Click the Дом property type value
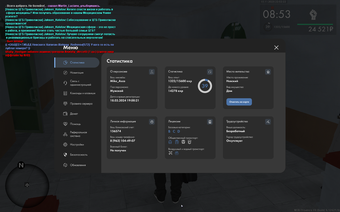This screenshot has height=212, width=340. click(x=229, y=91)
